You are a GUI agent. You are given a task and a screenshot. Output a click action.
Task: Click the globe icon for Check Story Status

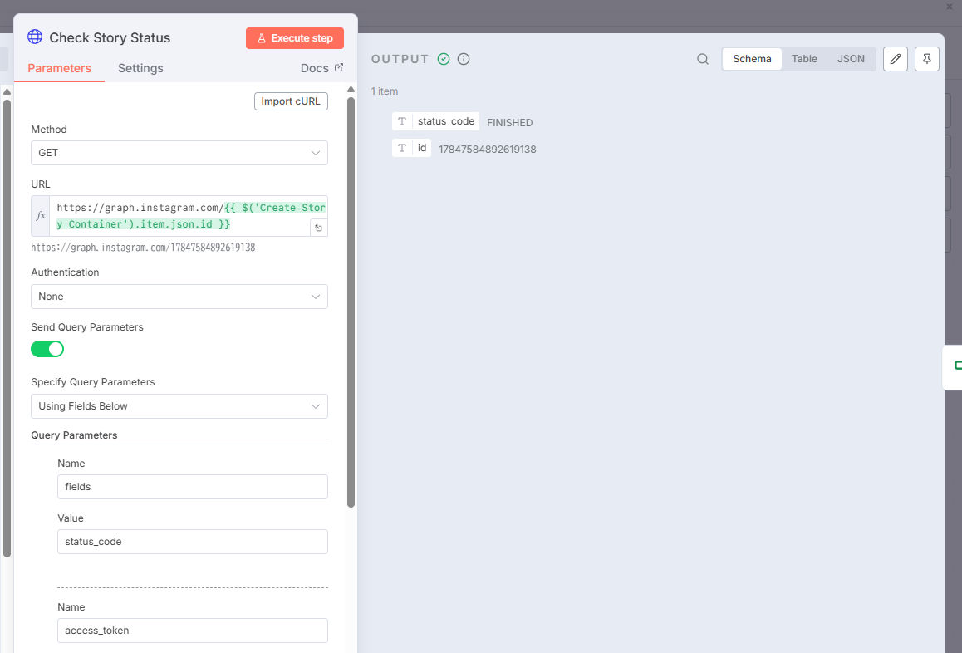click(x=35, y=37)
